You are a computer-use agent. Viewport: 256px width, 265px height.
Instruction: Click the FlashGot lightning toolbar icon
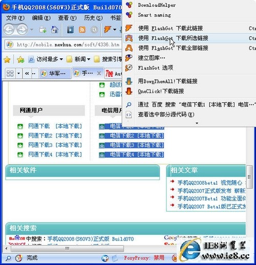pos(108,29)
